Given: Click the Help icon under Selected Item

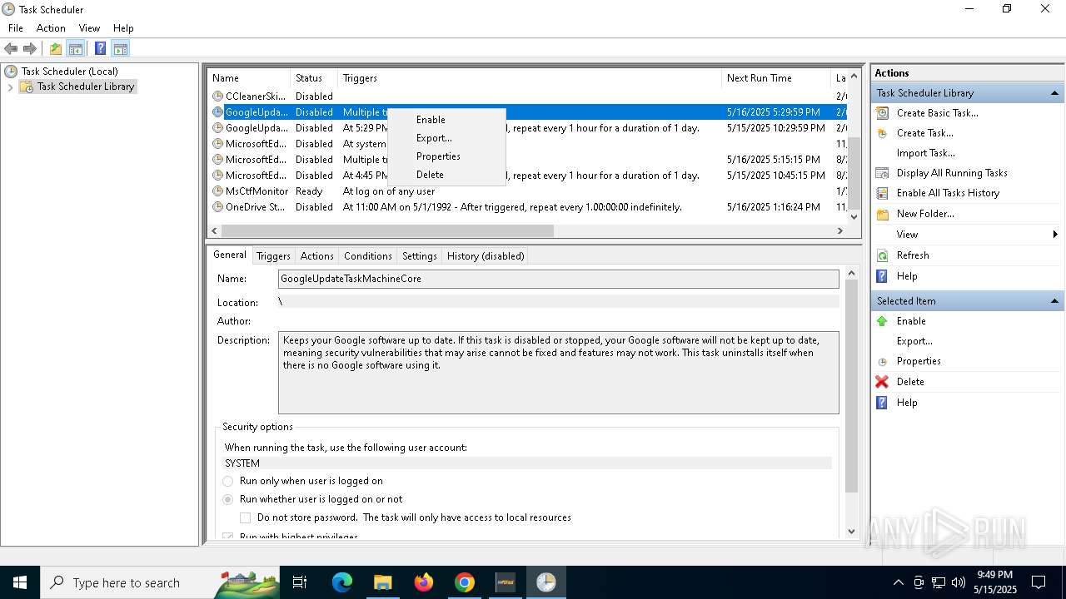Looking at the screenshot, I should 882,403.
